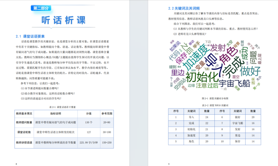Select table cell 角色 in row 5
This screenshot has width=278, height=166.
click(x=192, y=141)
